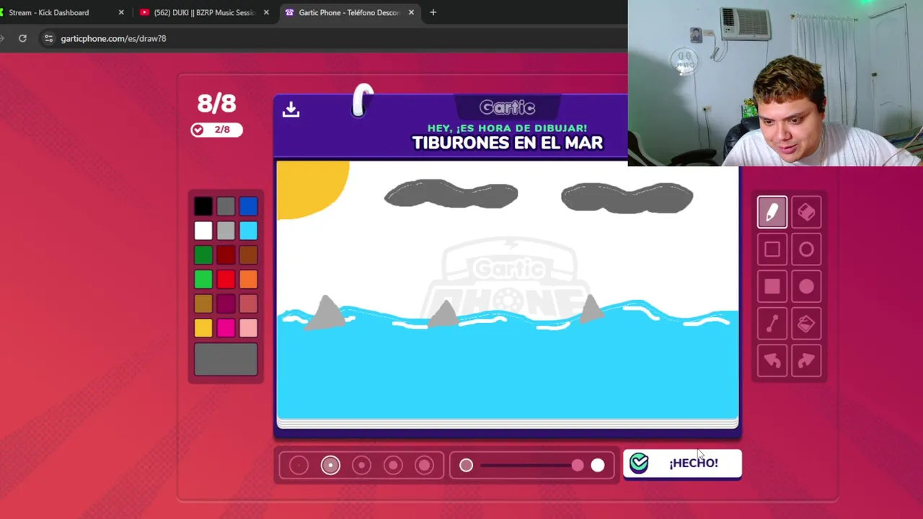
Task: Pick the salmon color swatch
Action: (x=248, y=304)
